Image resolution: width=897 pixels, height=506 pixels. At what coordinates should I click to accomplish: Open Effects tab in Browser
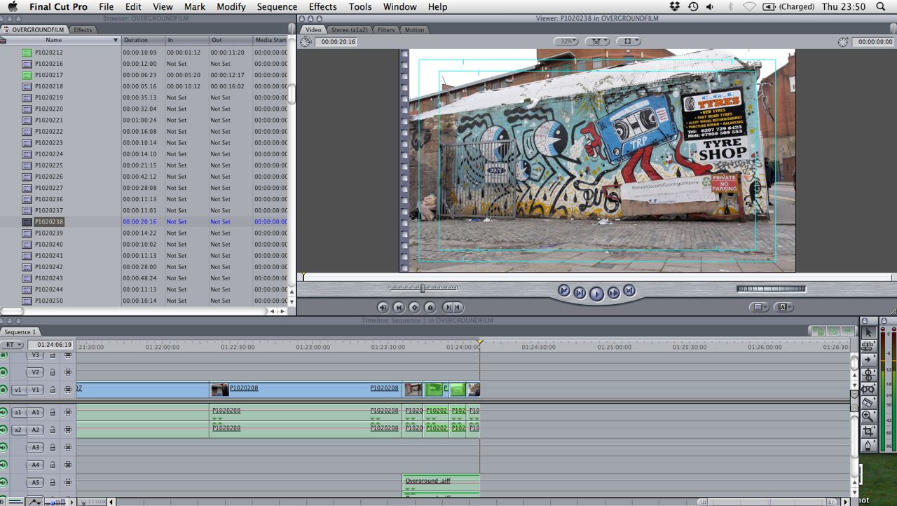(x=83, y=29)
